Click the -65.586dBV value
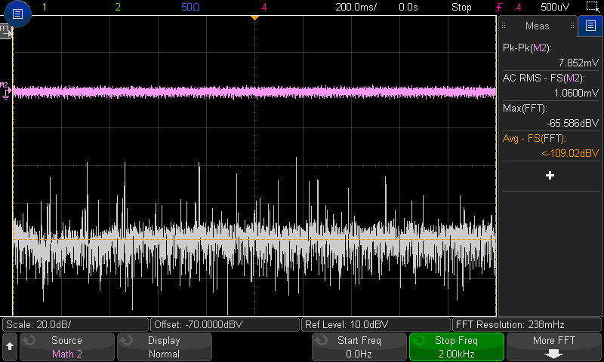This screenshot has height=362, width=604. [x=573, y=123]
